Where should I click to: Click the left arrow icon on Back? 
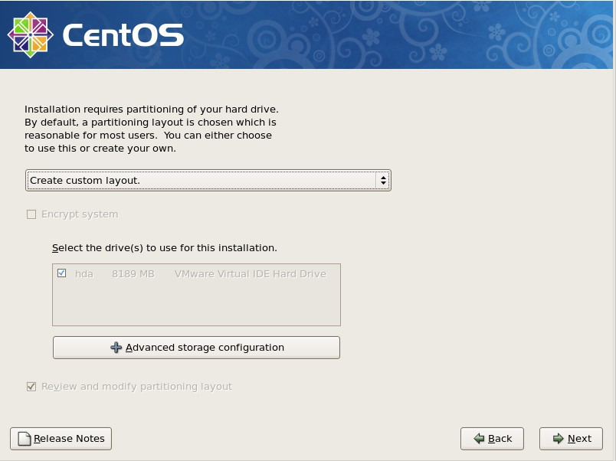(479, 439)
